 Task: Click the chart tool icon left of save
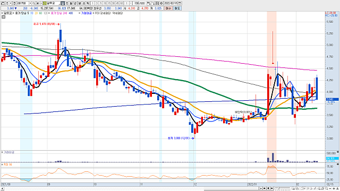pos(153,3)
